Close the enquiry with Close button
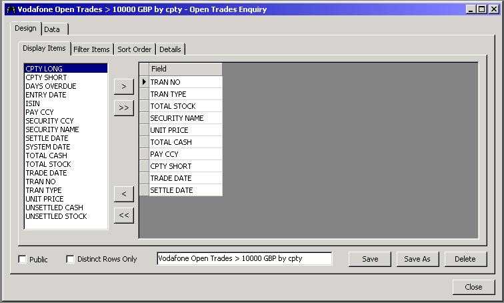 (x=473, y=287)
